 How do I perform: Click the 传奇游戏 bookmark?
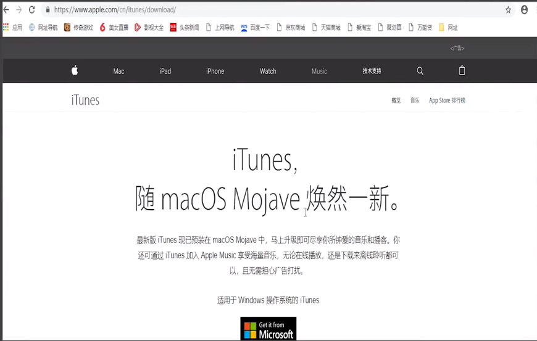(78, 28)
